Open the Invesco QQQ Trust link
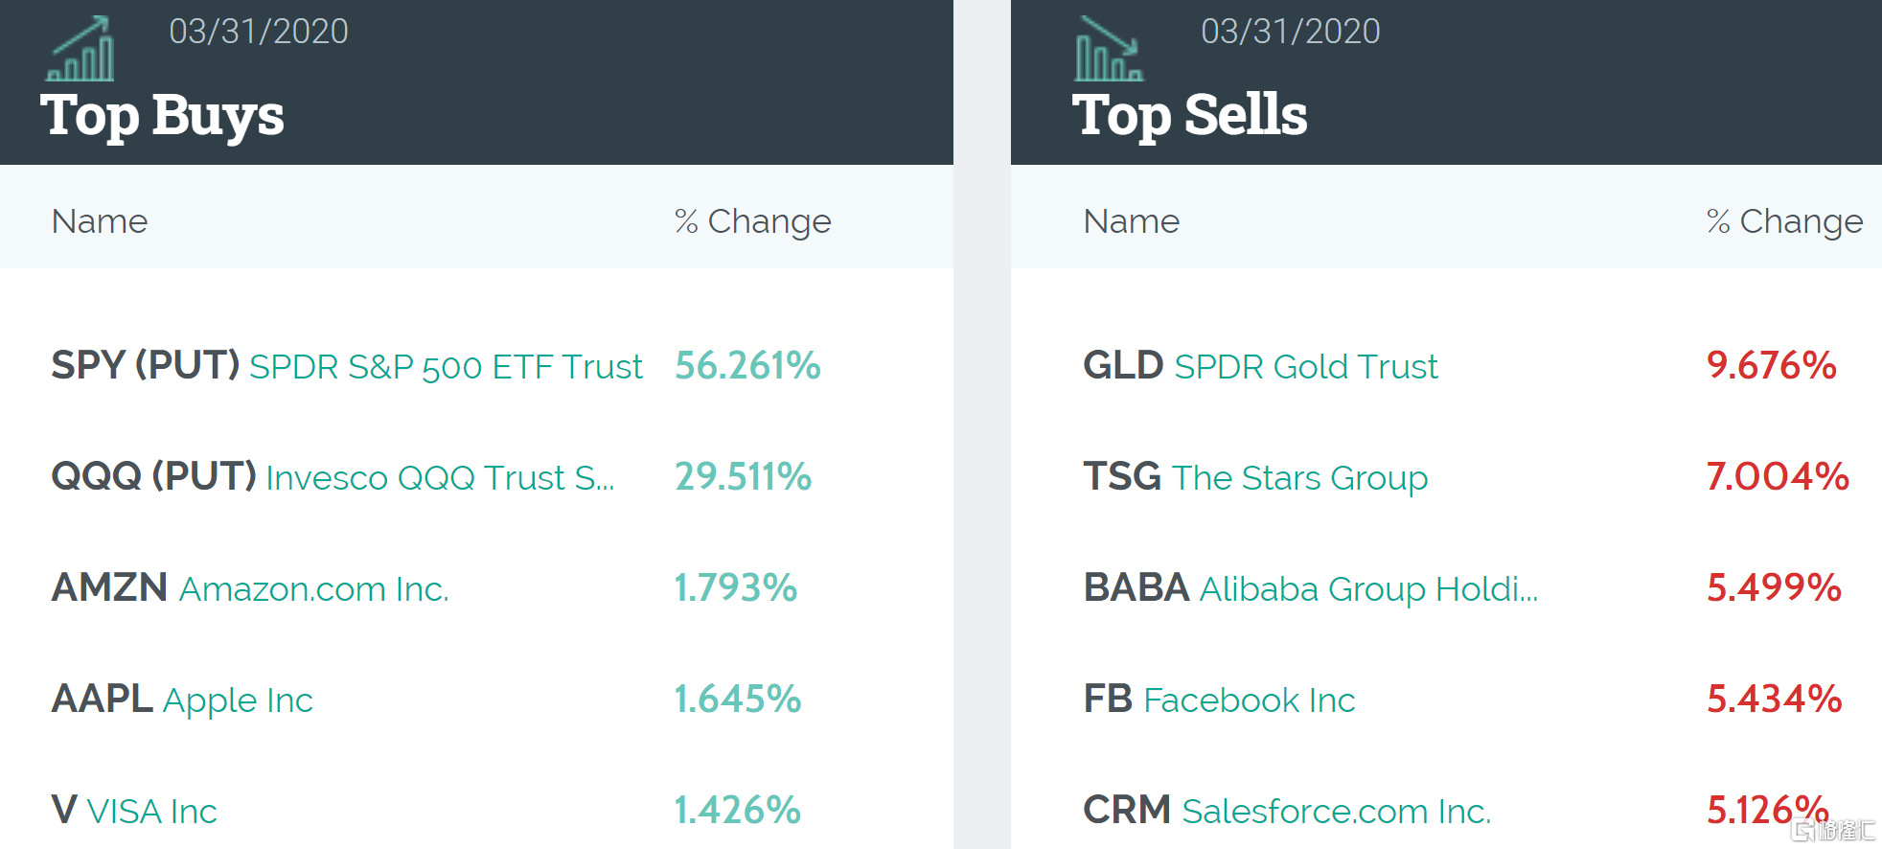This screenshot has width=1882, height=849. coord(440,478)
